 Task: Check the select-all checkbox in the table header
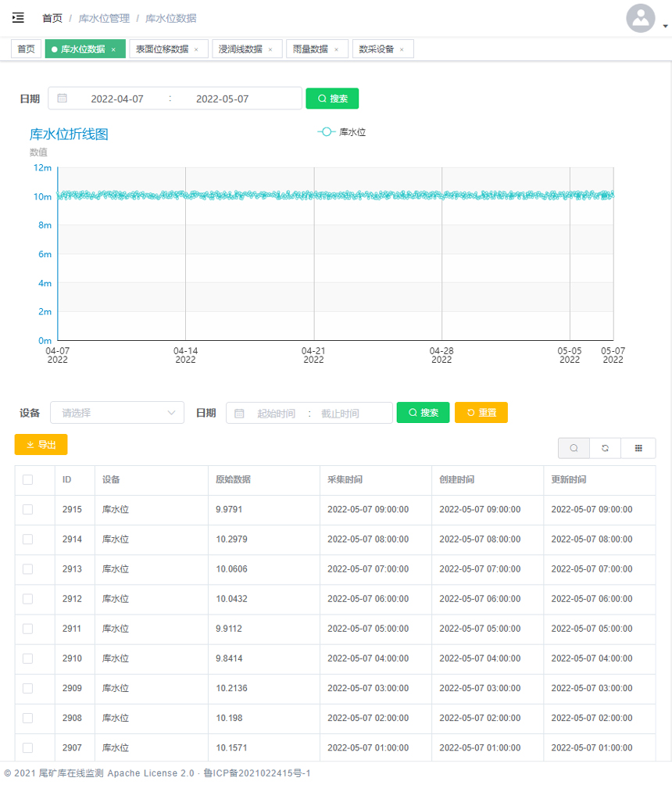point(28,480)
